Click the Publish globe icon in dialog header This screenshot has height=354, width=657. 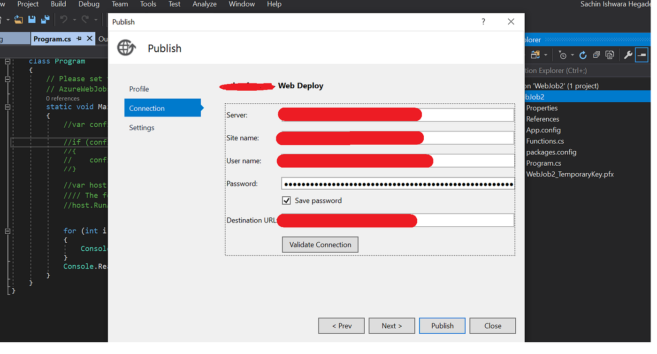(x=126, y=48)
